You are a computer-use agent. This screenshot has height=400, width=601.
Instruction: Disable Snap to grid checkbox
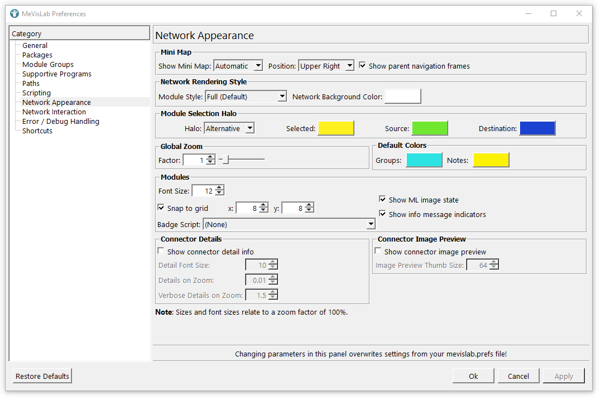pyautogui.click(x=161, y=208)
